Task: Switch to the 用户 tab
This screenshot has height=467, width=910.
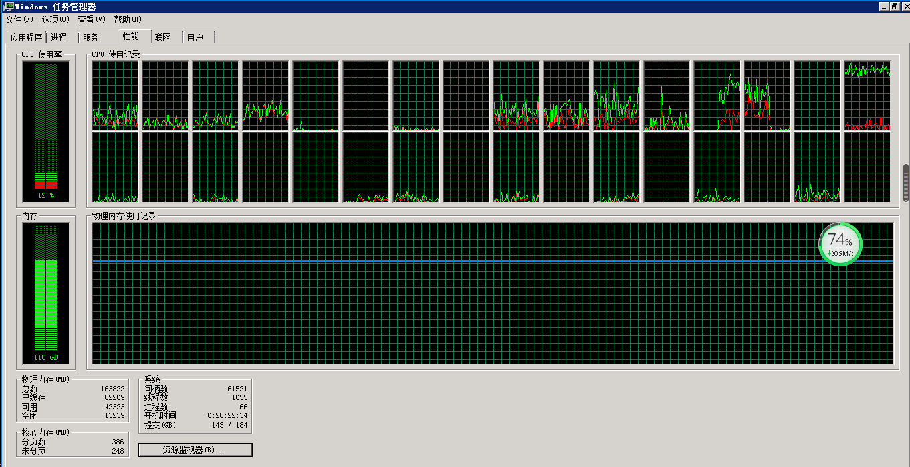Action: (195, 37)
